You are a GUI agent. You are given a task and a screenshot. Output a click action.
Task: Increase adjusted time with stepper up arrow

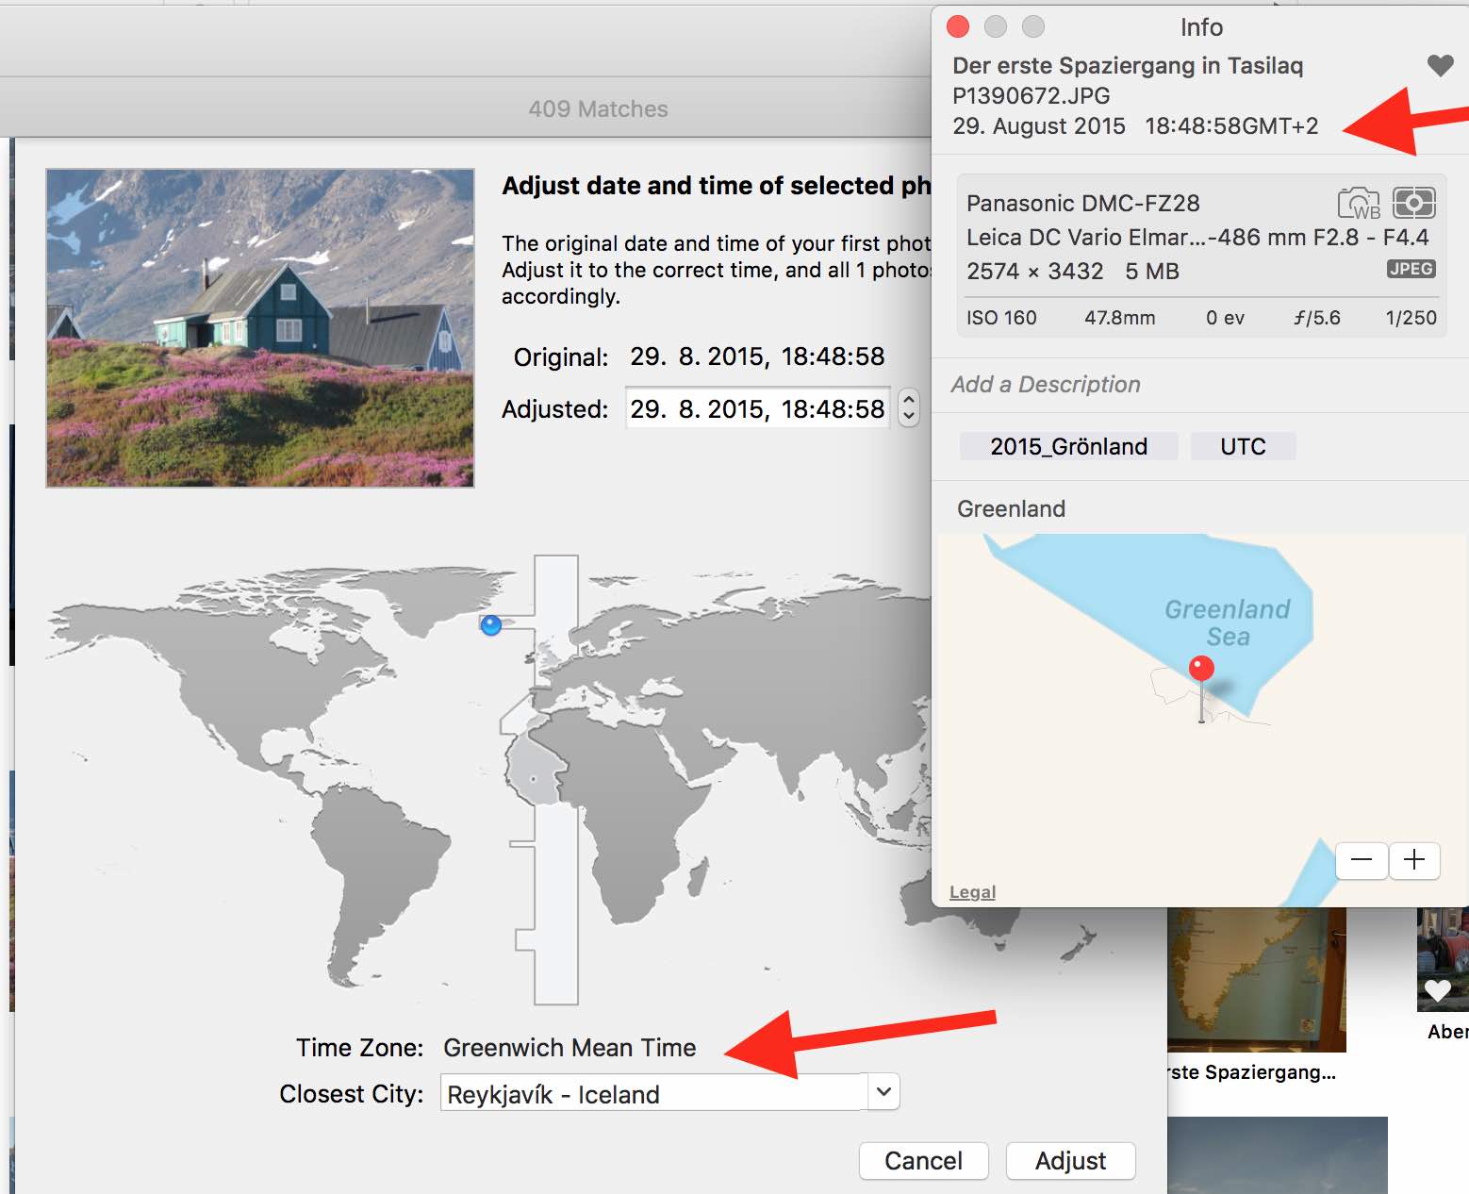point(909,399)
